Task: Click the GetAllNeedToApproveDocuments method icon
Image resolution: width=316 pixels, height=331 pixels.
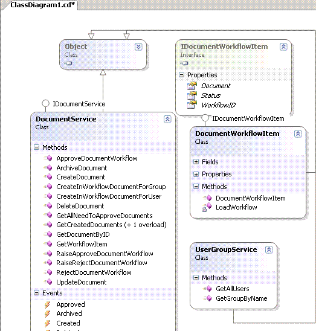Action: [x=48, y=215]
